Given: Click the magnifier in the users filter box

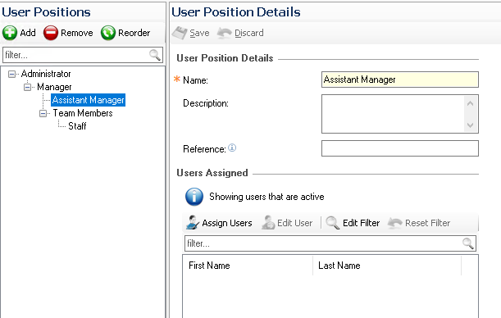Looking at the screenshot, I should coord(468,243).
